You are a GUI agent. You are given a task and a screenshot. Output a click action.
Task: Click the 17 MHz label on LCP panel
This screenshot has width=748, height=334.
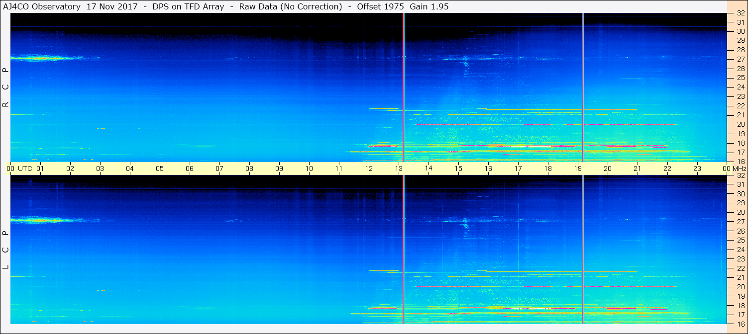coord(740,315)
